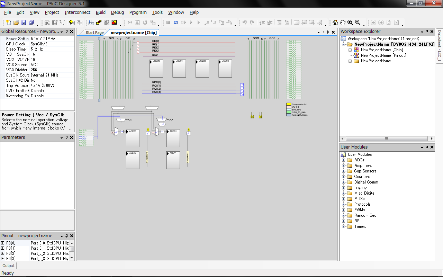This screenshot has height=277, width=443.
Task: Select NewProjectName [Chip] in Workspace Explorer
Action: pyautogui.click(x=382, y=50)
